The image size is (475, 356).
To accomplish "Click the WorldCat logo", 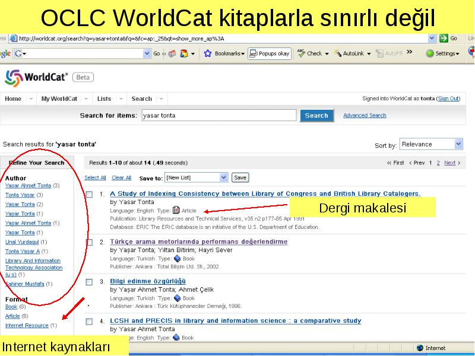I will click(x=37, y=78).
